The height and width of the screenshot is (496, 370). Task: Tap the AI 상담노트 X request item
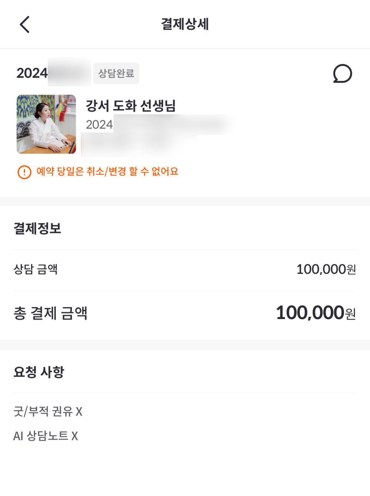coord(46,436)
